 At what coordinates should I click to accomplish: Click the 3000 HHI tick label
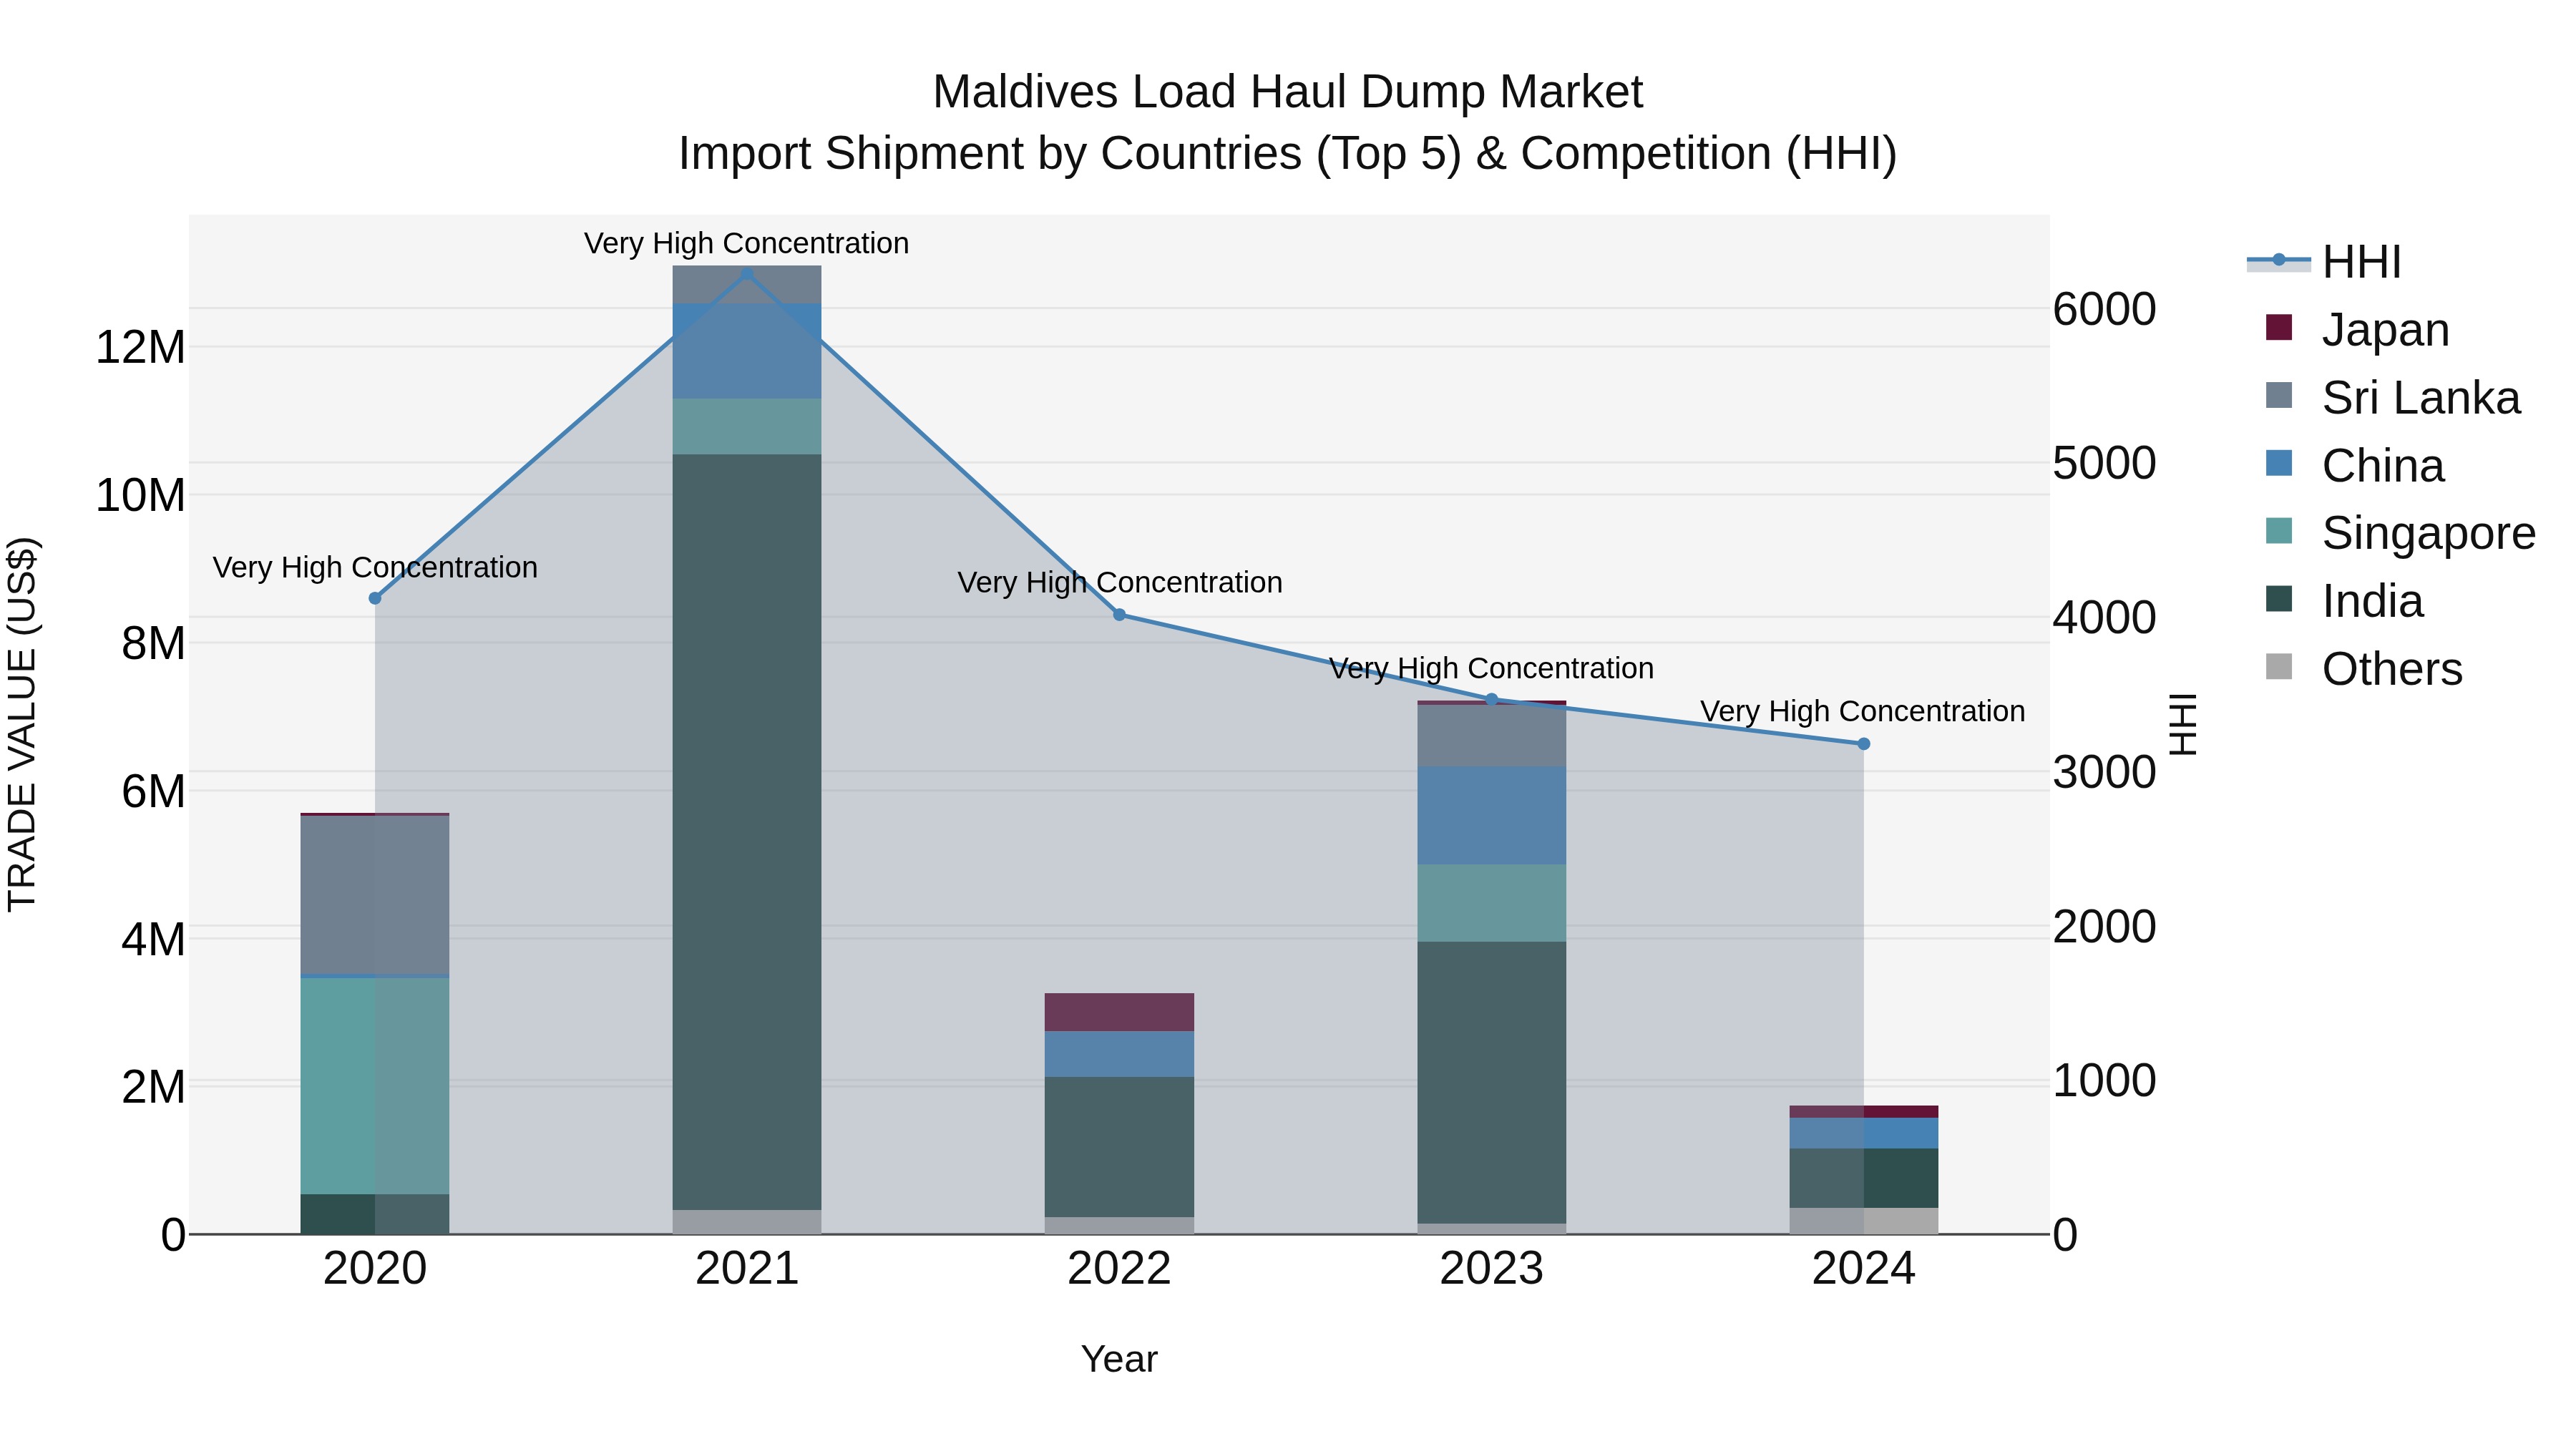[x=2105, y=772]
